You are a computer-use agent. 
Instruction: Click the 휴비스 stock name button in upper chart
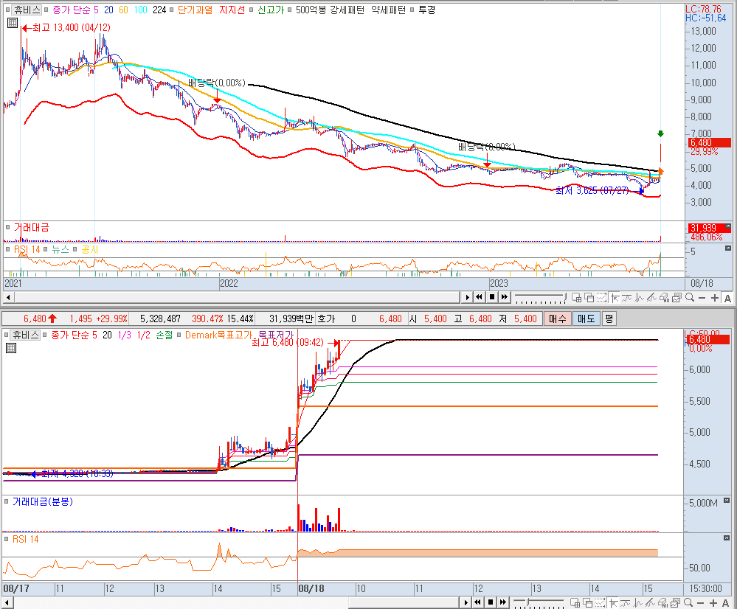[27, 10]
